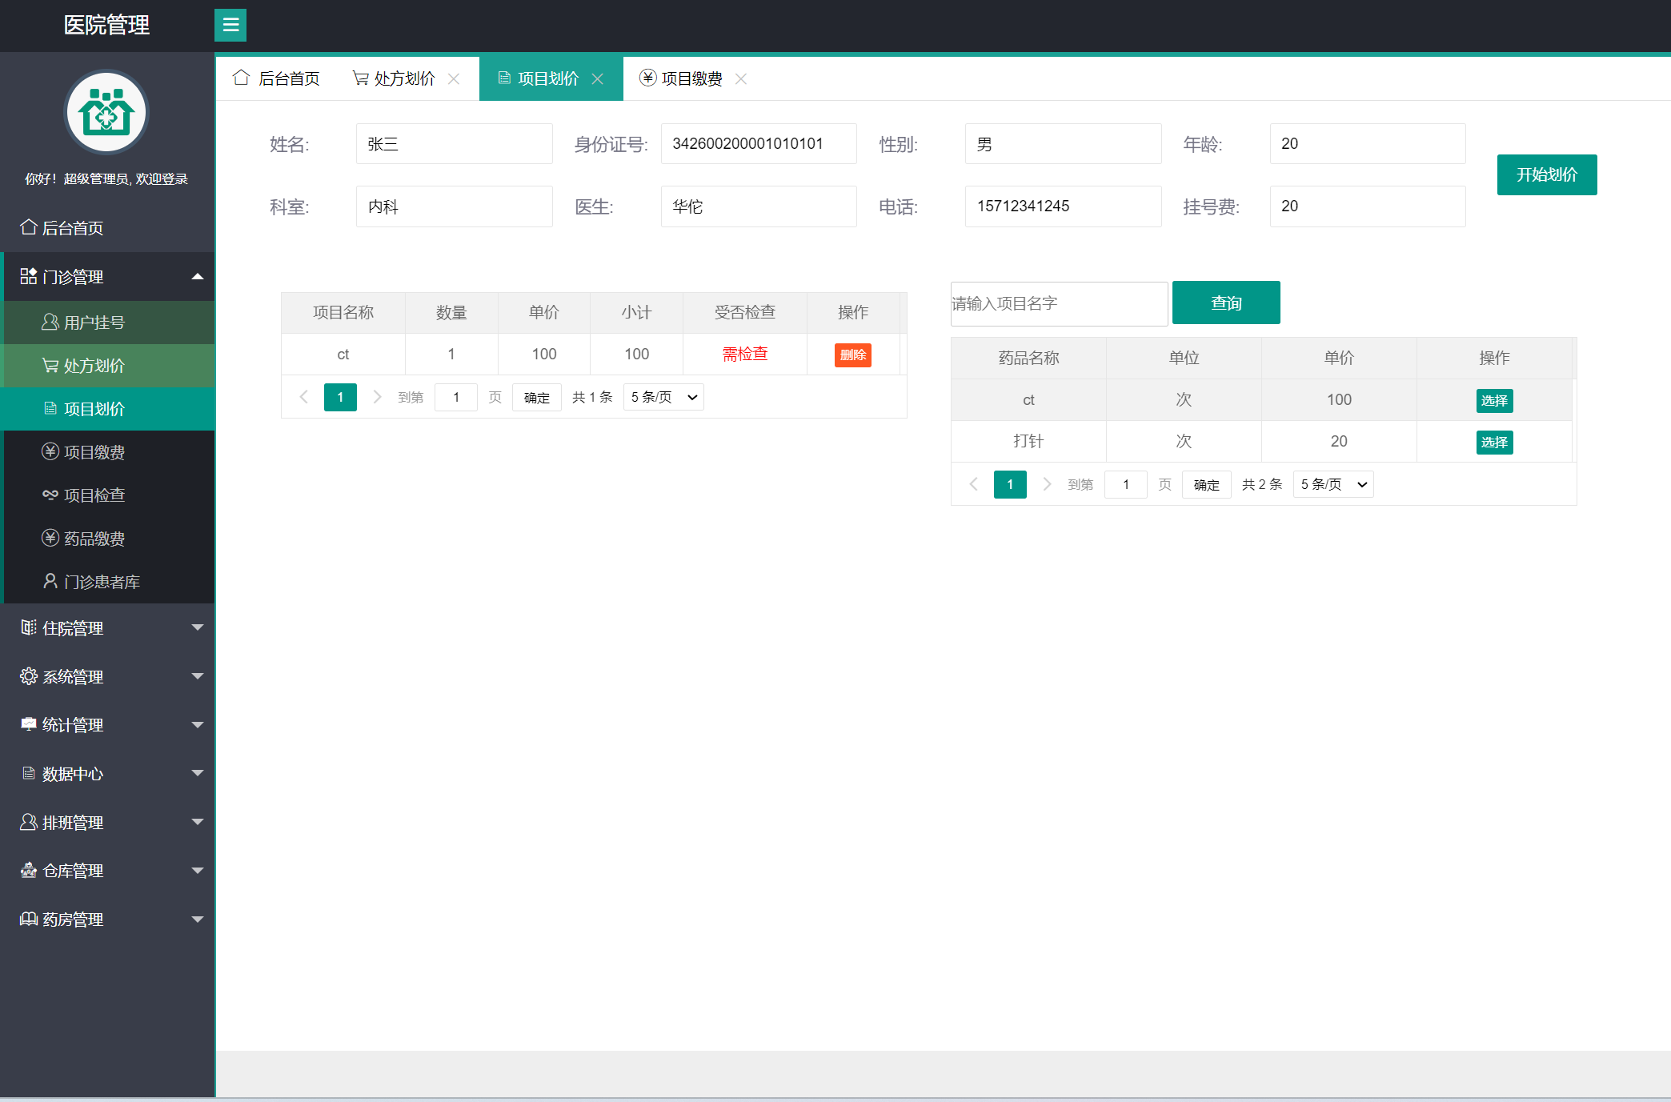Open page size dropdown in left table
The width and height of the screenshot is (1671, 1102).
[663, 397]
